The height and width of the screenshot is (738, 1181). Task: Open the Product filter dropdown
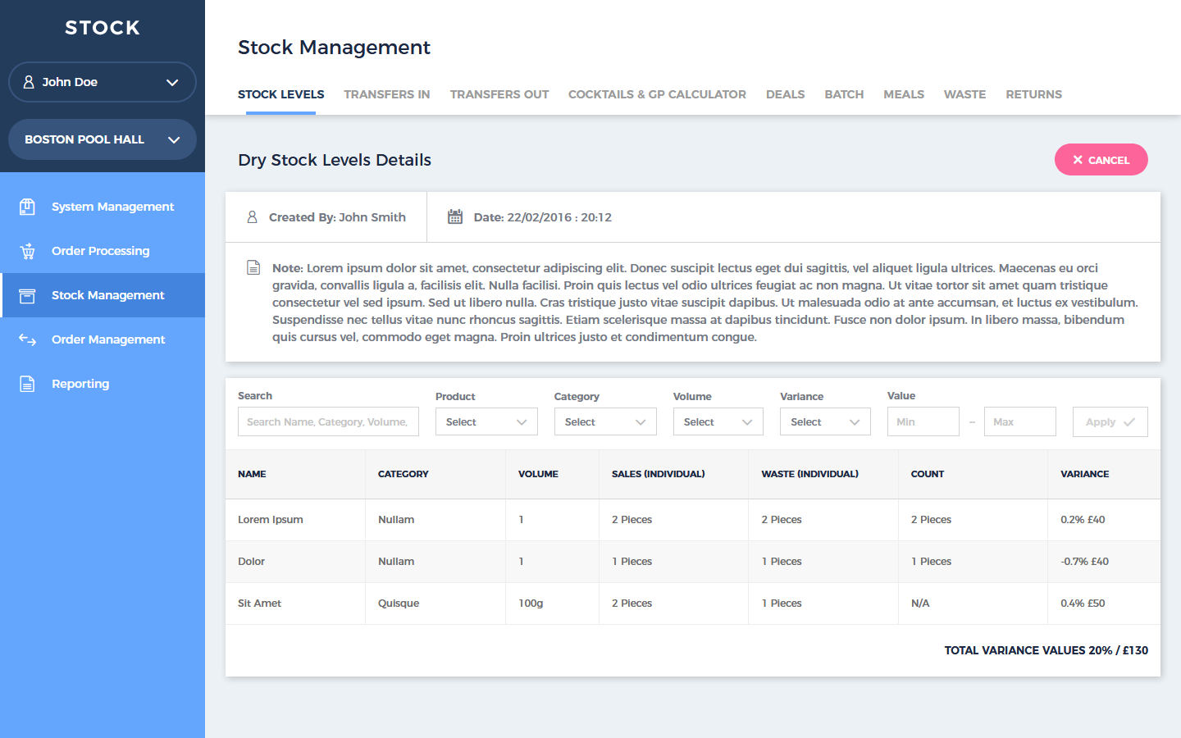pos(486,422)
